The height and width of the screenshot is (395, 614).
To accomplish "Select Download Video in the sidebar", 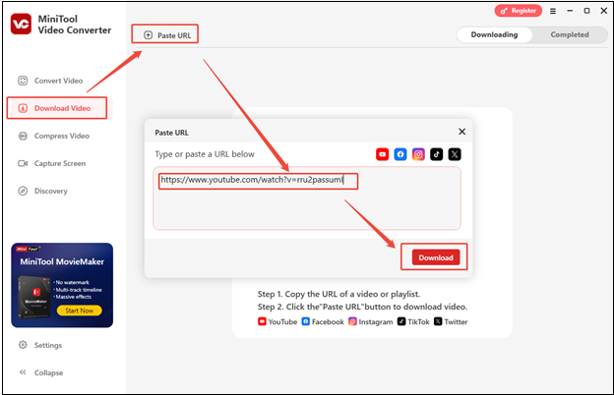I will 57,108.
